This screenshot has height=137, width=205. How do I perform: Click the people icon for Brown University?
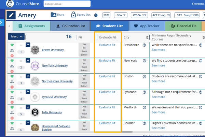[x=12, y=50]
